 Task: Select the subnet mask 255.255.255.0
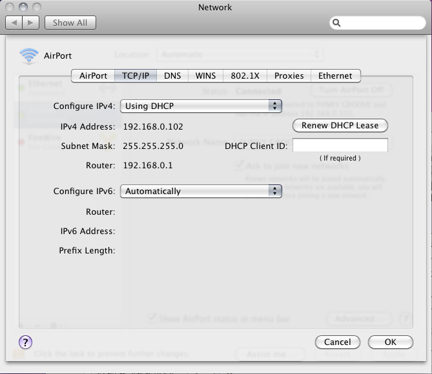[x=153, y=146]
